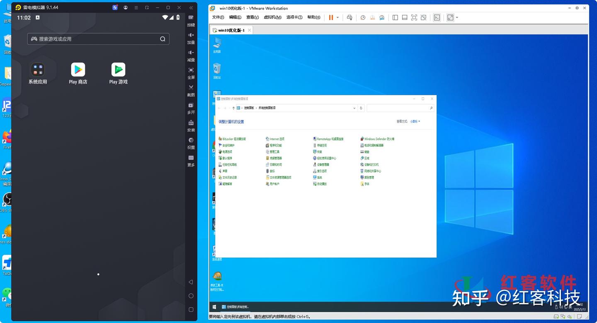This screenshot has height=323, width=597.
Task: Open 用户帐户 in Control Panel
Action: click(272, 184)
